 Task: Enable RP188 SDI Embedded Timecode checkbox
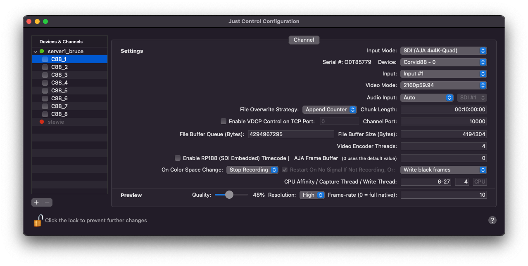point(178,158)
